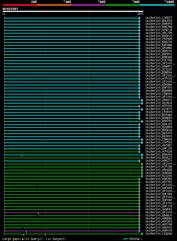Open hit UniRef100_C0PRZ7

pyautogui.click(x=159, y=18)
